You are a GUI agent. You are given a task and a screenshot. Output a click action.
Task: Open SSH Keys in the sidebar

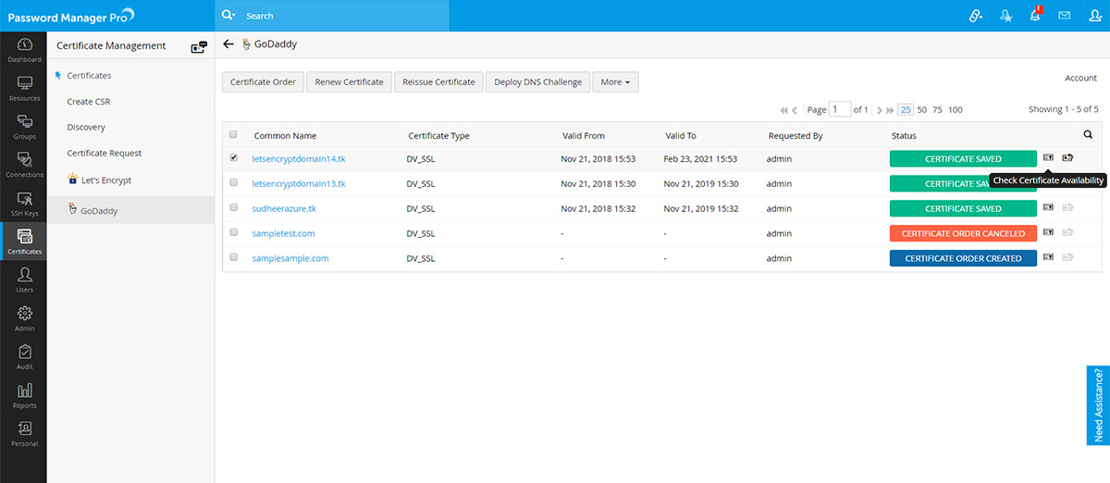24,204
